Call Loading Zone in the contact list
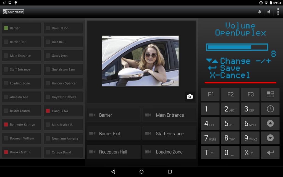 [x=22, y=83]
